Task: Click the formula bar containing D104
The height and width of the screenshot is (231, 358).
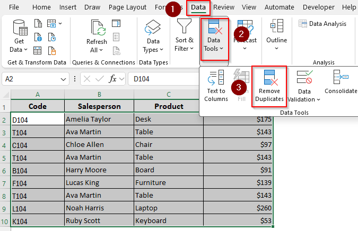Action: 163,79
